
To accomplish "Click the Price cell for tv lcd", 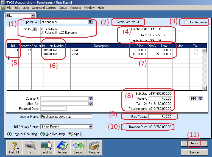I will click(x=140, y=54).
